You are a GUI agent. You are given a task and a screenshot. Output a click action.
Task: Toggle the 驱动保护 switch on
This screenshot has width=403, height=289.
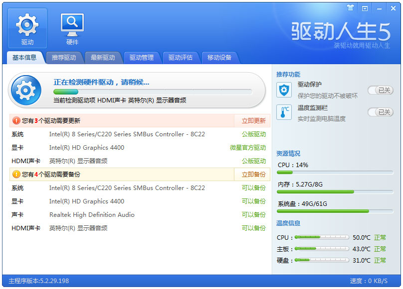pos(381,90)
